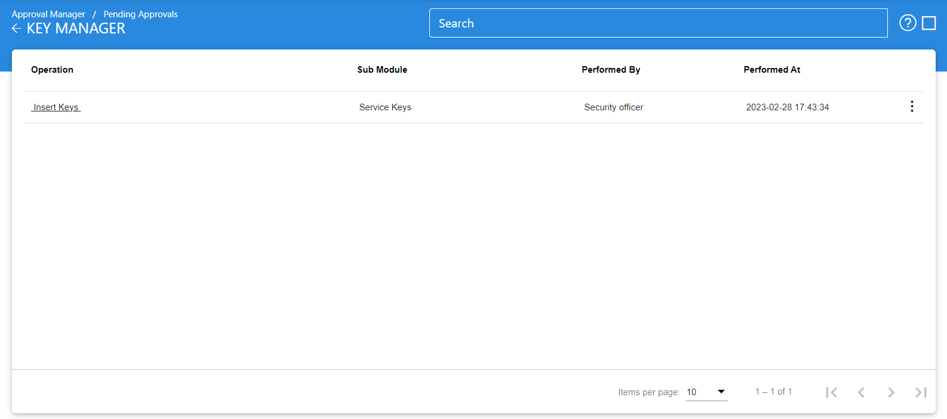Sort by the Performed At column header
This screenshot has width=947, height=419.
coord(771,70)
